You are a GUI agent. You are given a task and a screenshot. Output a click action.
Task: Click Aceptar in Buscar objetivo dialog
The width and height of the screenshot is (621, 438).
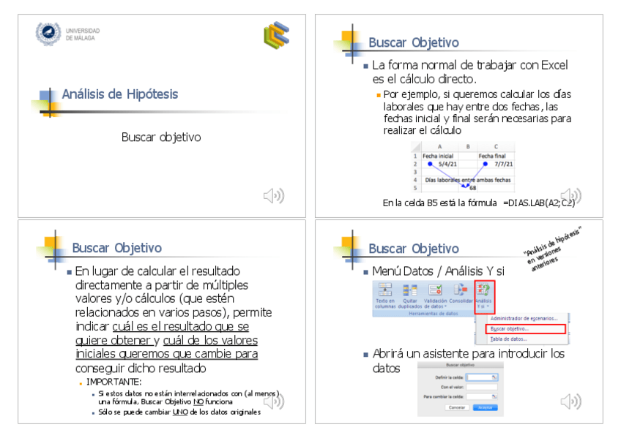pos(485,407)
